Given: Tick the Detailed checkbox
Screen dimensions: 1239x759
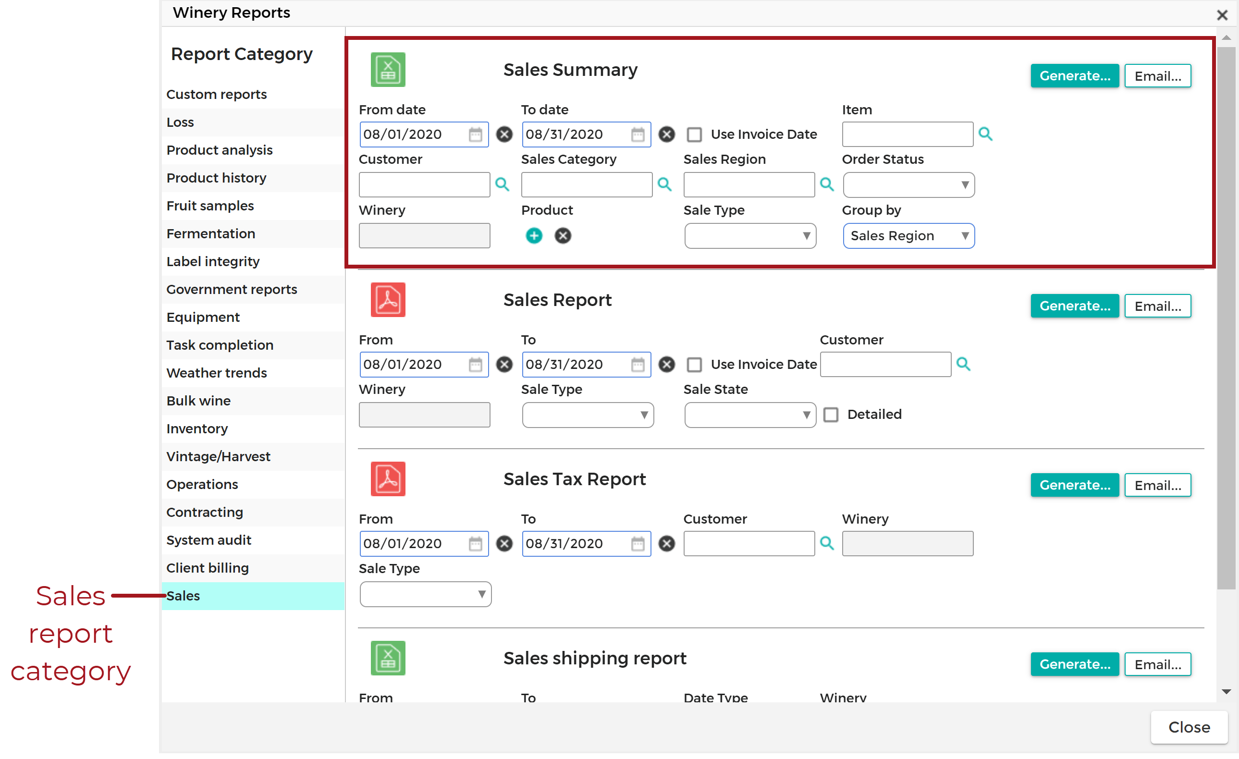Looking at the screenshot, I should pos(831,415).
